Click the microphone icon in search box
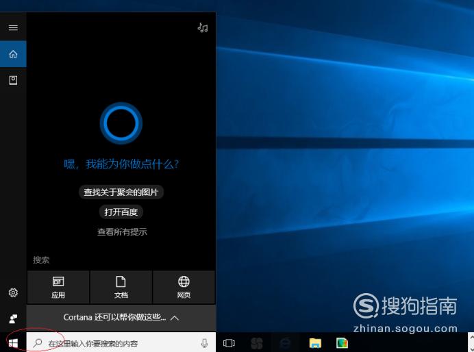 pyautogui.click(x=204, y=343)
